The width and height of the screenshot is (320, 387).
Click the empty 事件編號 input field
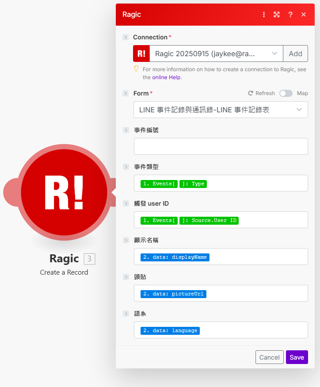221,146
